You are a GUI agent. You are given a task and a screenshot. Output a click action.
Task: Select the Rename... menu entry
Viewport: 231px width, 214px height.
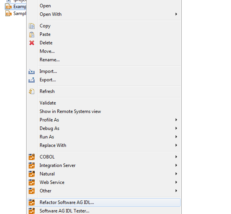coord(50,60)
